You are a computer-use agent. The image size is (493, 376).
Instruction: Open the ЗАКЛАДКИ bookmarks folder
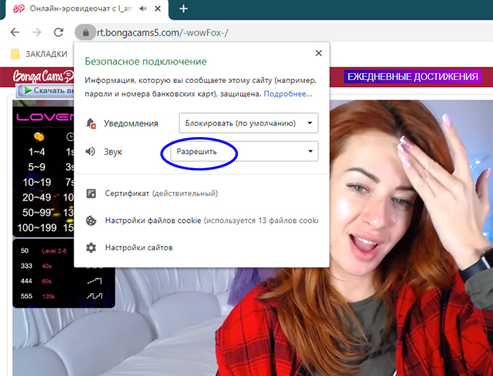point(39,53)
